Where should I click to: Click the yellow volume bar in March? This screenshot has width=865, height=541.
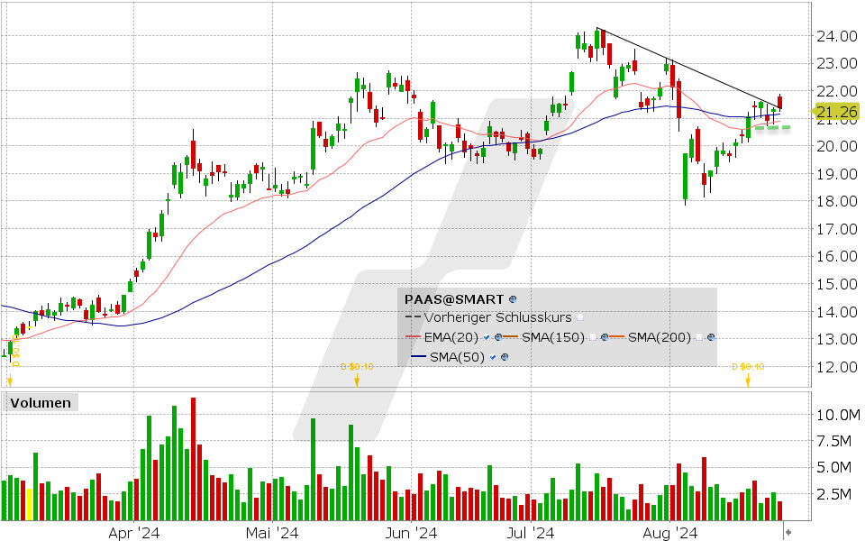click(29, 504)
